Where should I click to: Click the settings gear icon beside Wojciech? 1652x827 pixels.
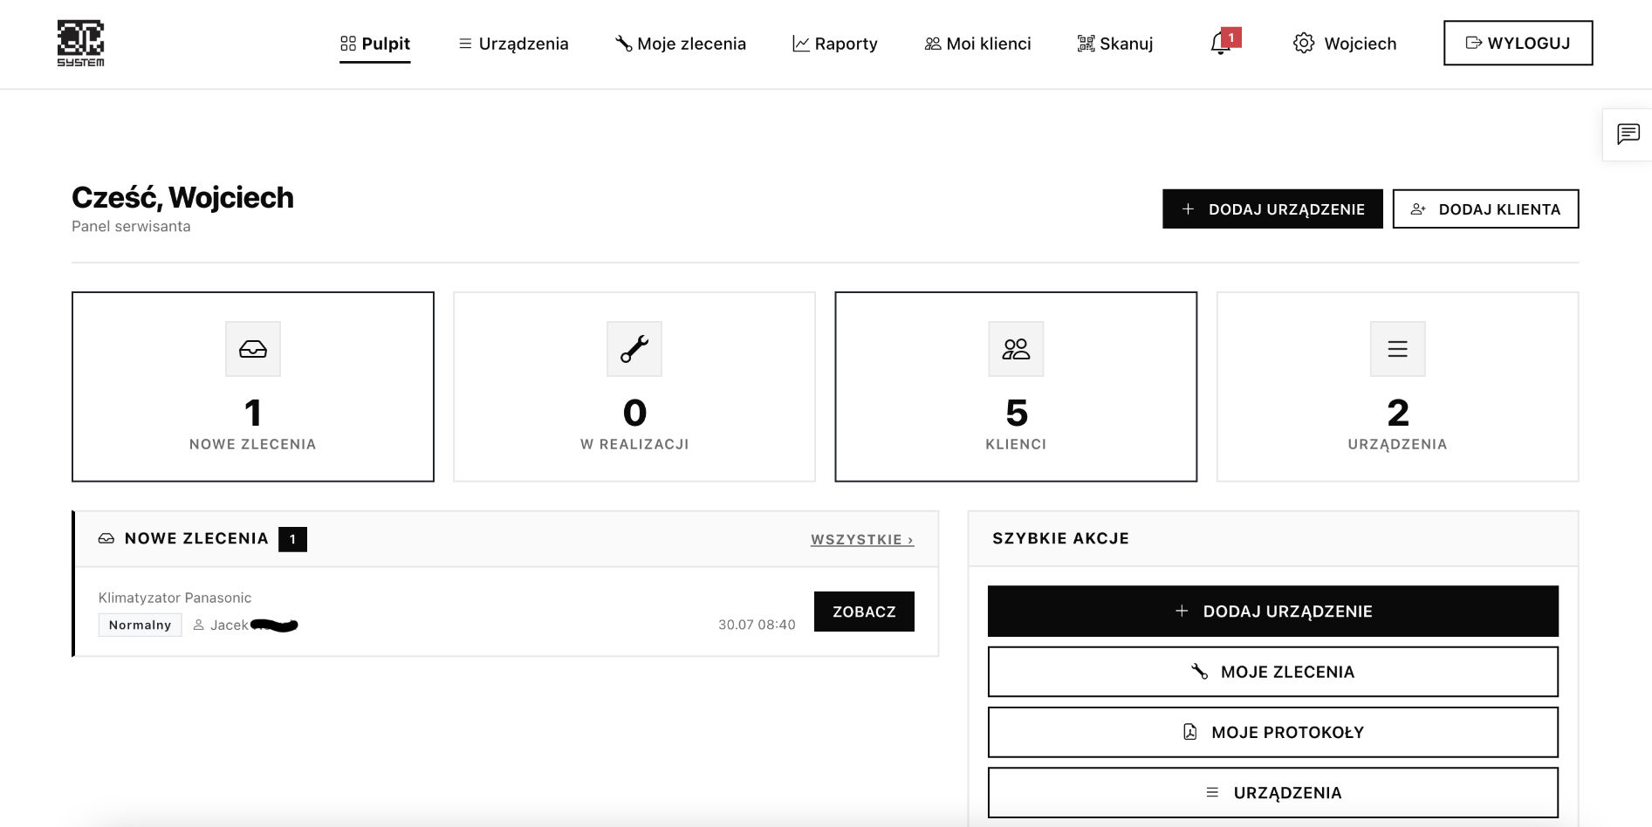click(1303, 44)
